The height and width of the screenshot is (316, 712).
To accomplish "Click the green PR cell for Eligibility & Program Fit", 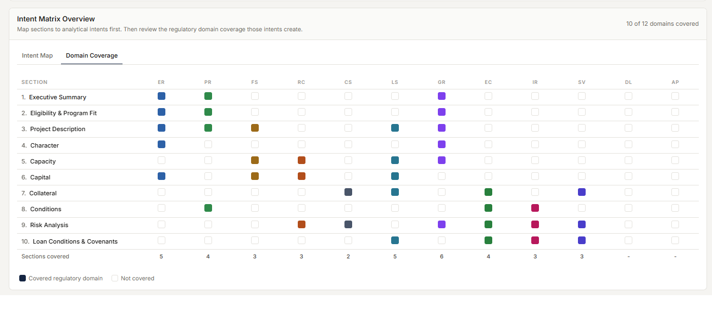I will click(208, 112).
